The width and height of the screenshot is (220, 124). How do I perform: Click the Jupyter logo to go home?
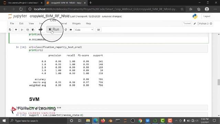[18, 16]
